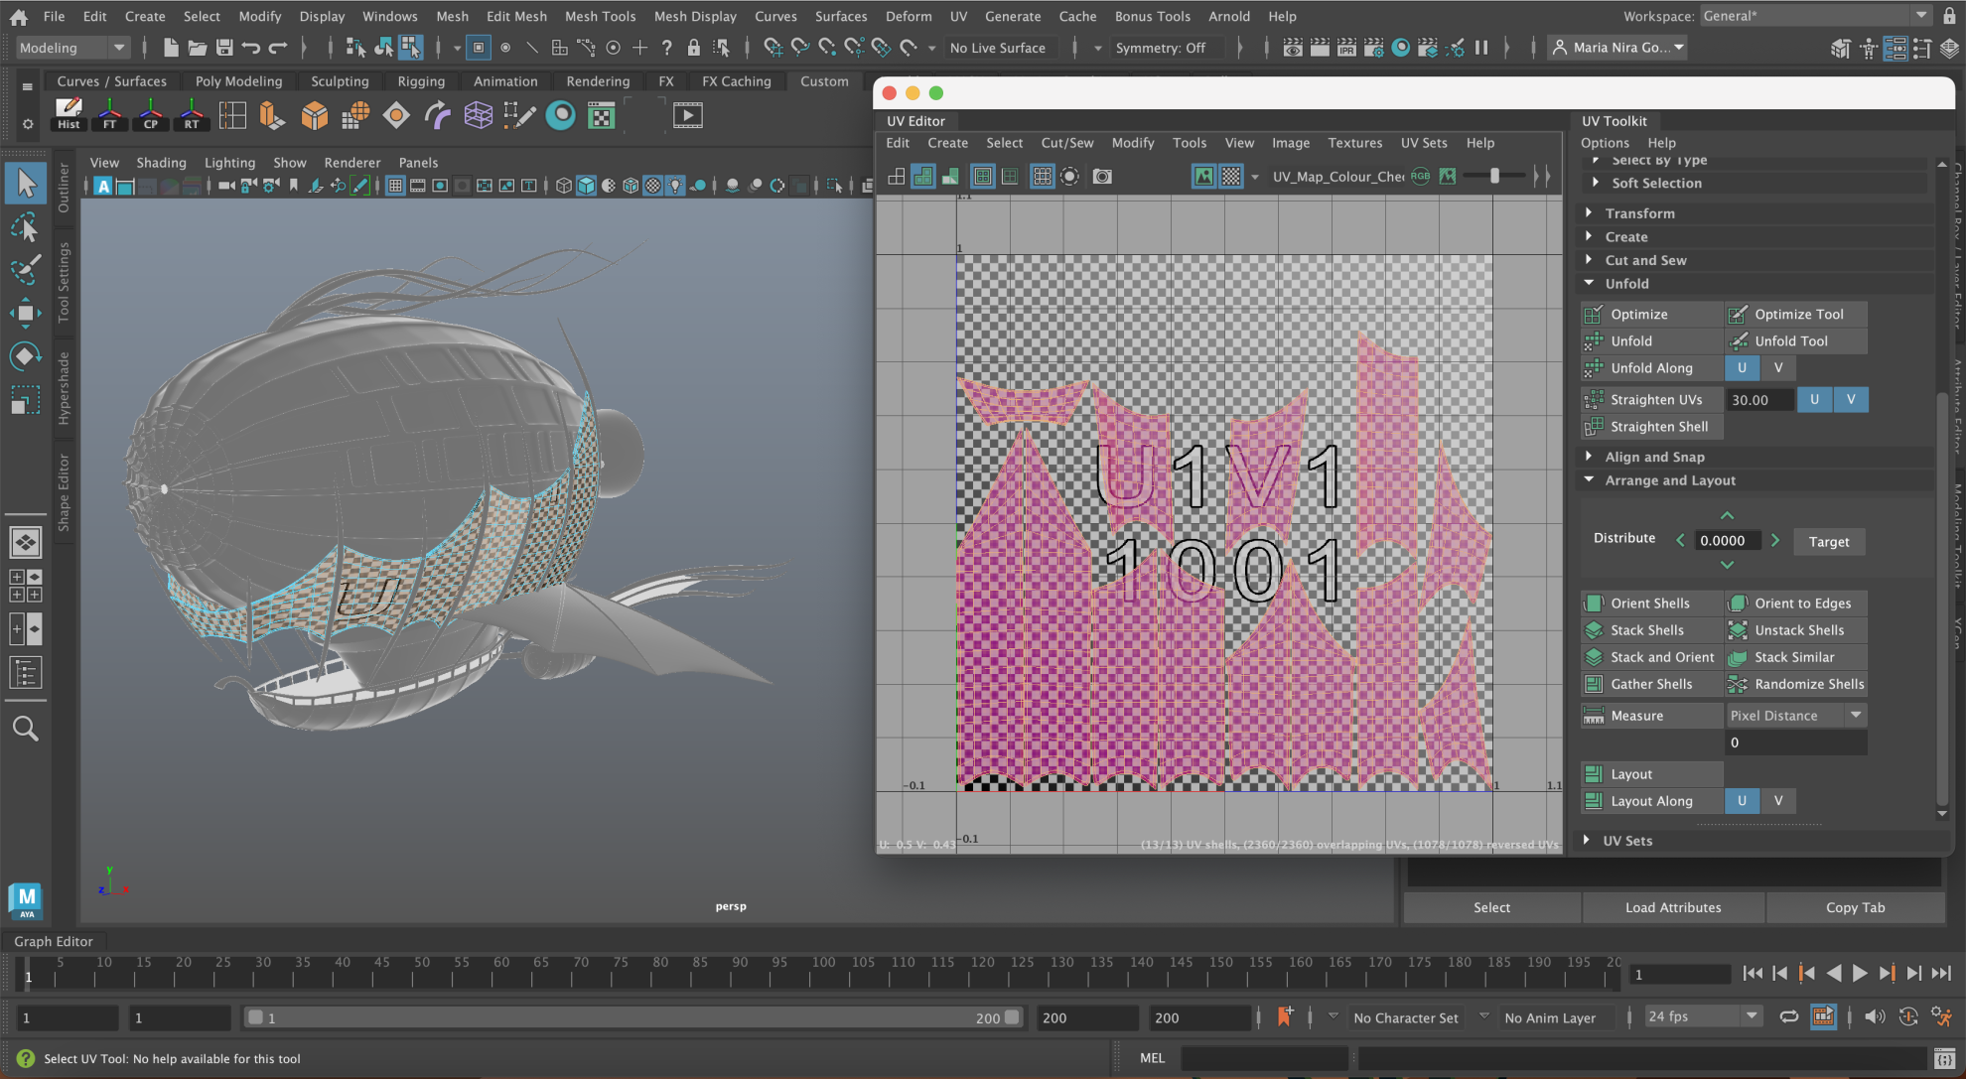Image resolution: width=1966 pixels, height=1079 pixels.
Task: Switch to the Poly Modeling shelf tab
Action: (238, 81)
